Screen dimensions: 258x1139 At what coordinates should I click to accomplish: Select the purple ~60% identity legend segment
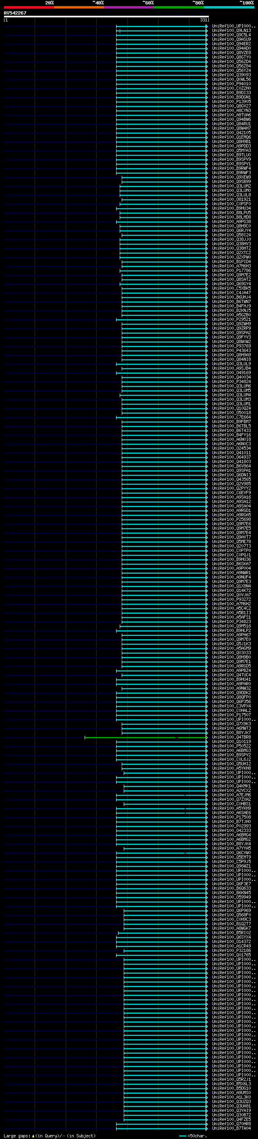coord(129,7)
